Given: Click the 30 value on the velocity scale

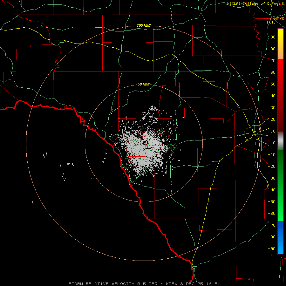Looking at the screenshot, I should coord(273,108).
